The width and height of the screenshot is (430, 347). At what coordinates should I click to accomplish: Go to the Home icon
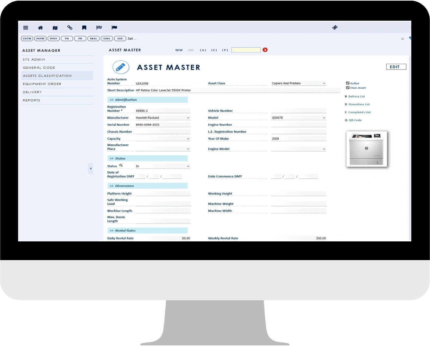[x=40, y=28]
